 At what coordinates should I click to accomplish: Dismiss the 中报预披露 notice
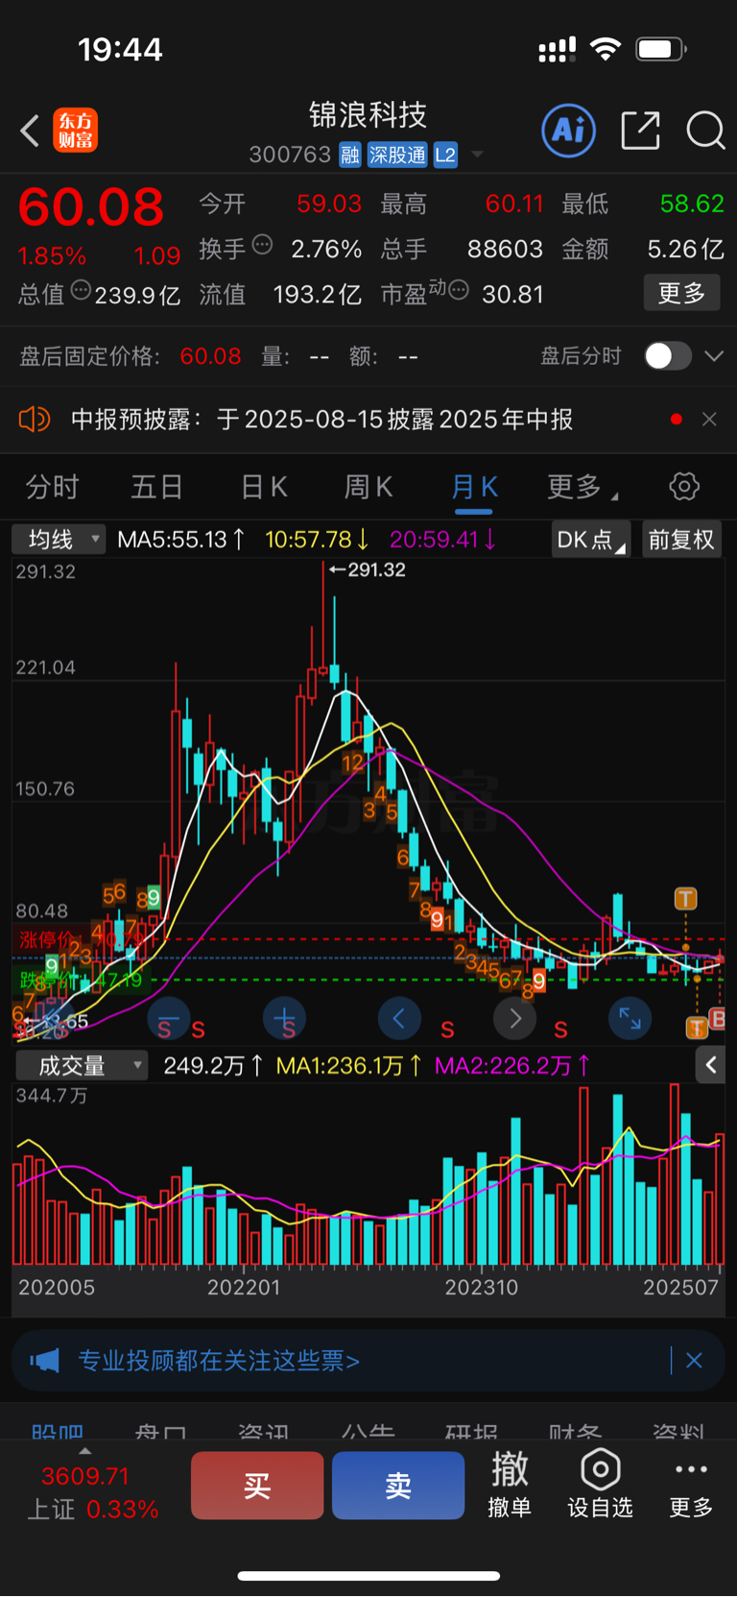point(709,420)
